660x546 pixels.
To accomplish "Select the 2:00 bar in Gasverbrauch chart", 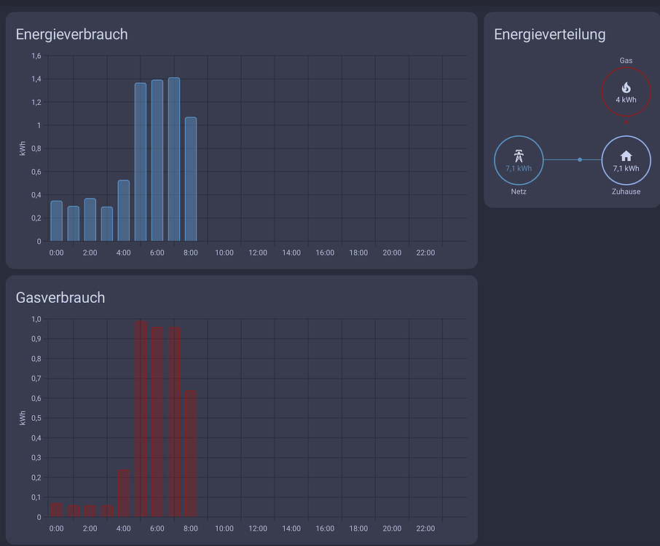I will tap(90, 511).
